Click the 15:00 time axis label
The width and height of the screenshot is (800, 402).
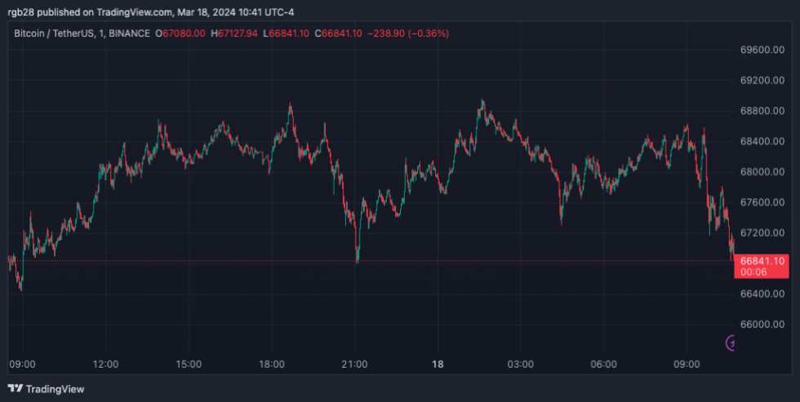point(189,364)
